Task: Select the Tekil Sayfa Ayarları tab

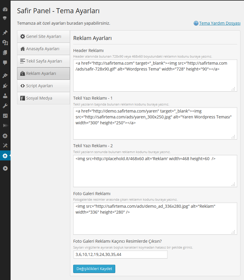Action: [44, 61]
